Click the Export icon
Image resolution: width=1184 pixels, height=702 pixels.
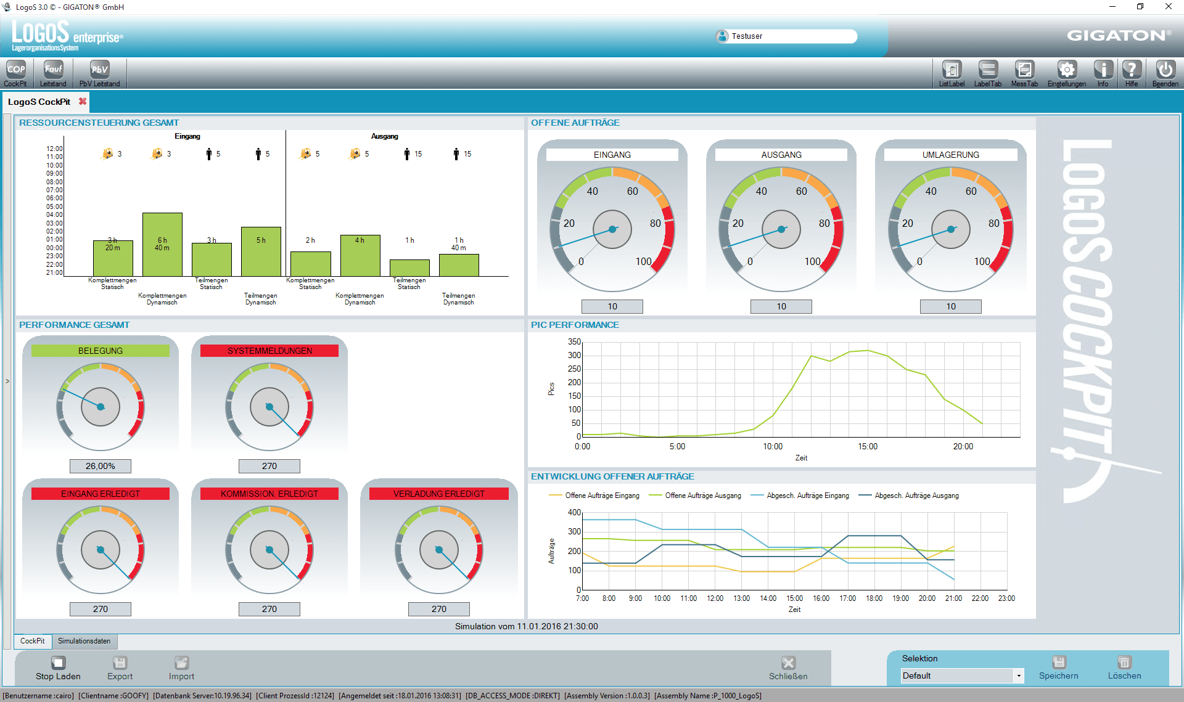point(120,663)
